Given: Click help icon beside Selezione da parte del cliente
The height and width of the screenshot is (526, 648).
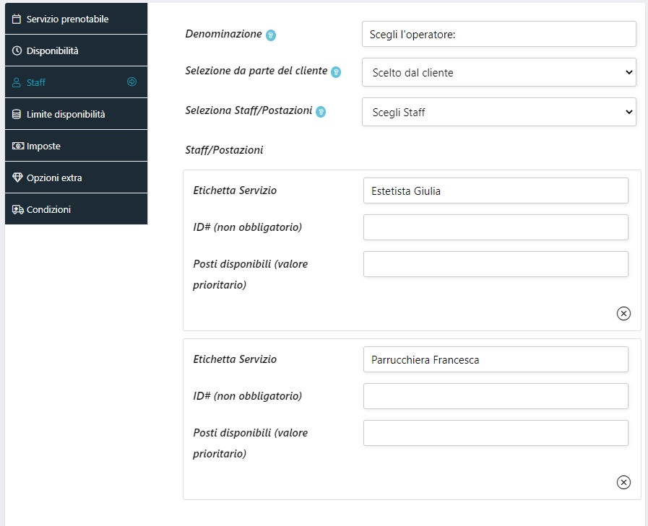Looking at the screenshot, I should [x=335, y=72].
